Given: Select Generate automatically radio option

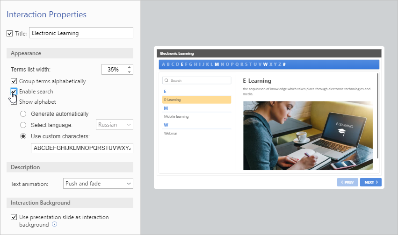Looking at the screenshot, I should tap(23, 114).
